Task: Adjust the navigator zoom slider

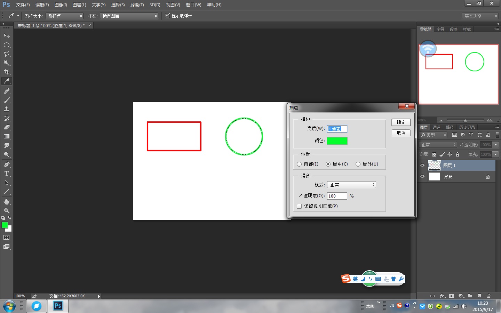Action: tap(465, 120)
